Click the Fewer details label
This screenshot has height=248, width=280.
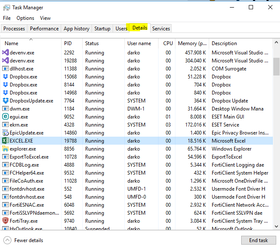coord(29,240)
